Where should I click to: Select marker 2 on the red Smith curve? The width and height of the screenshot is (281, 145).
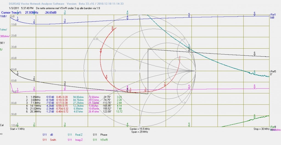(x=145, y=90)
